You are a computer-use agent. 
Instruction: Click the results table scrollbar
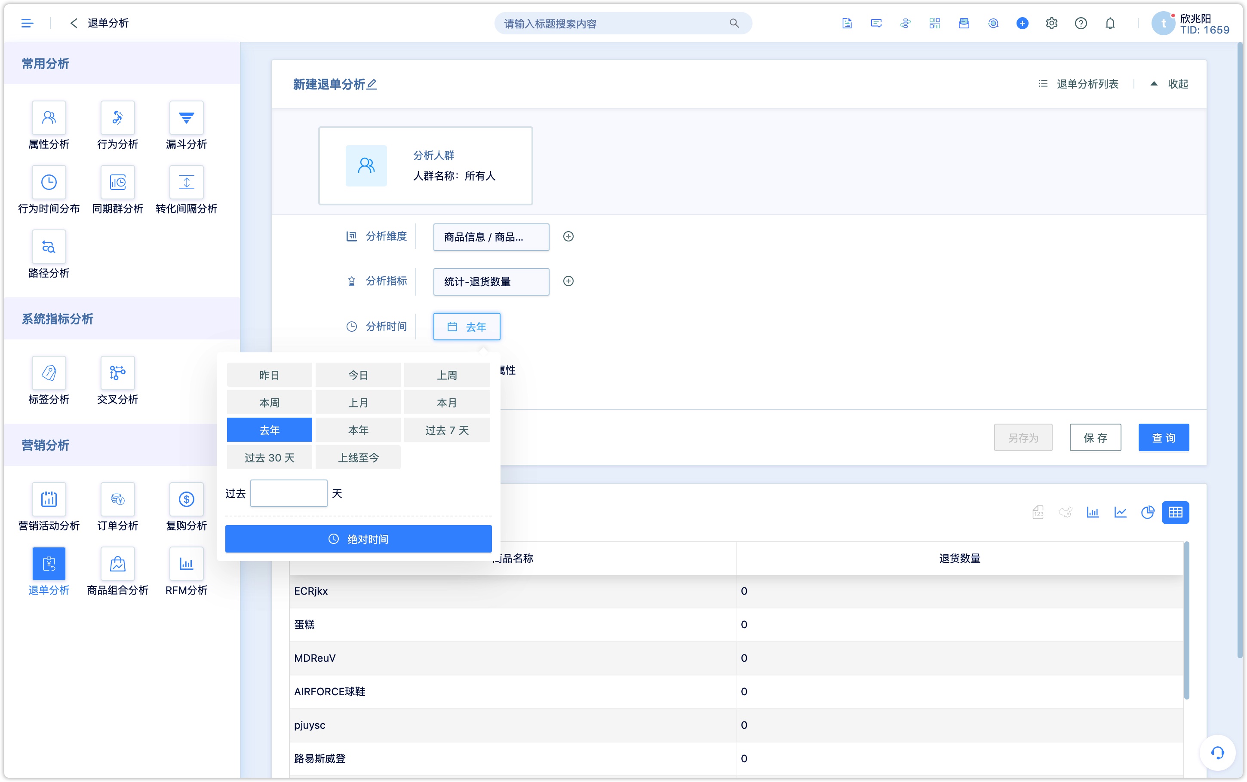pos(1186,620)
